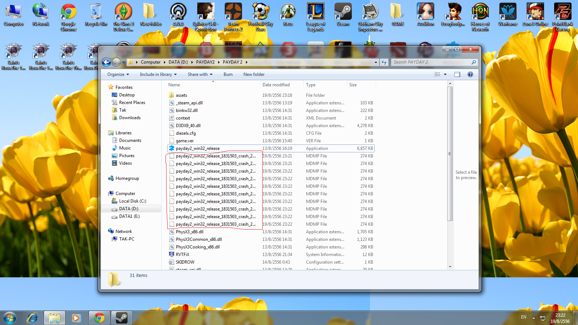
Task: Open Audition desktop shortcut
Action: 425,15
